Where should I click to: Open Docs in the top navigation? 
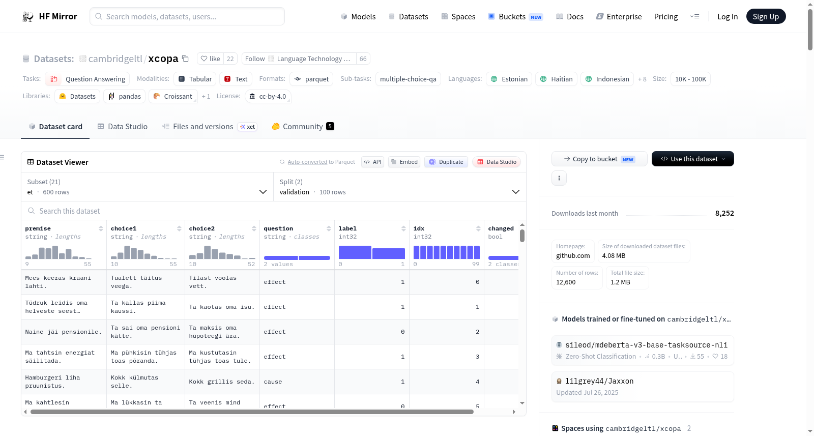pos(570,17)
